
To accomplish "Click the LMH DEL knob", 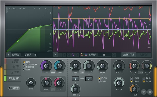I will coord(119,66).
